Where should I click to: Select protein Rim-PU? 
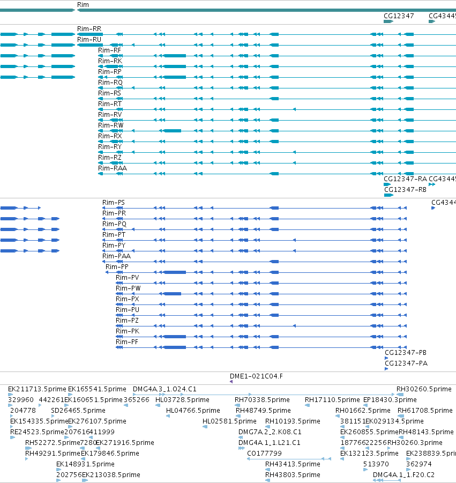[x=128, y=310]
